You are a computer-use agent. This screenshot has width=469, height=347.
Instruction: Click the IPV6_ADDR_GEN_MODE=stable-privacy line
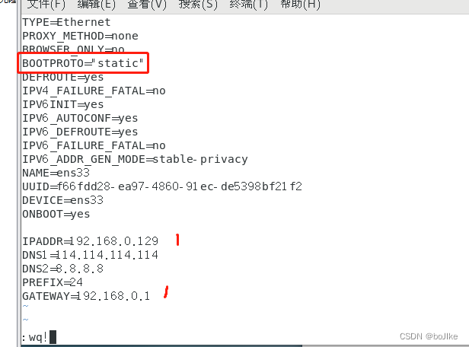135,159
